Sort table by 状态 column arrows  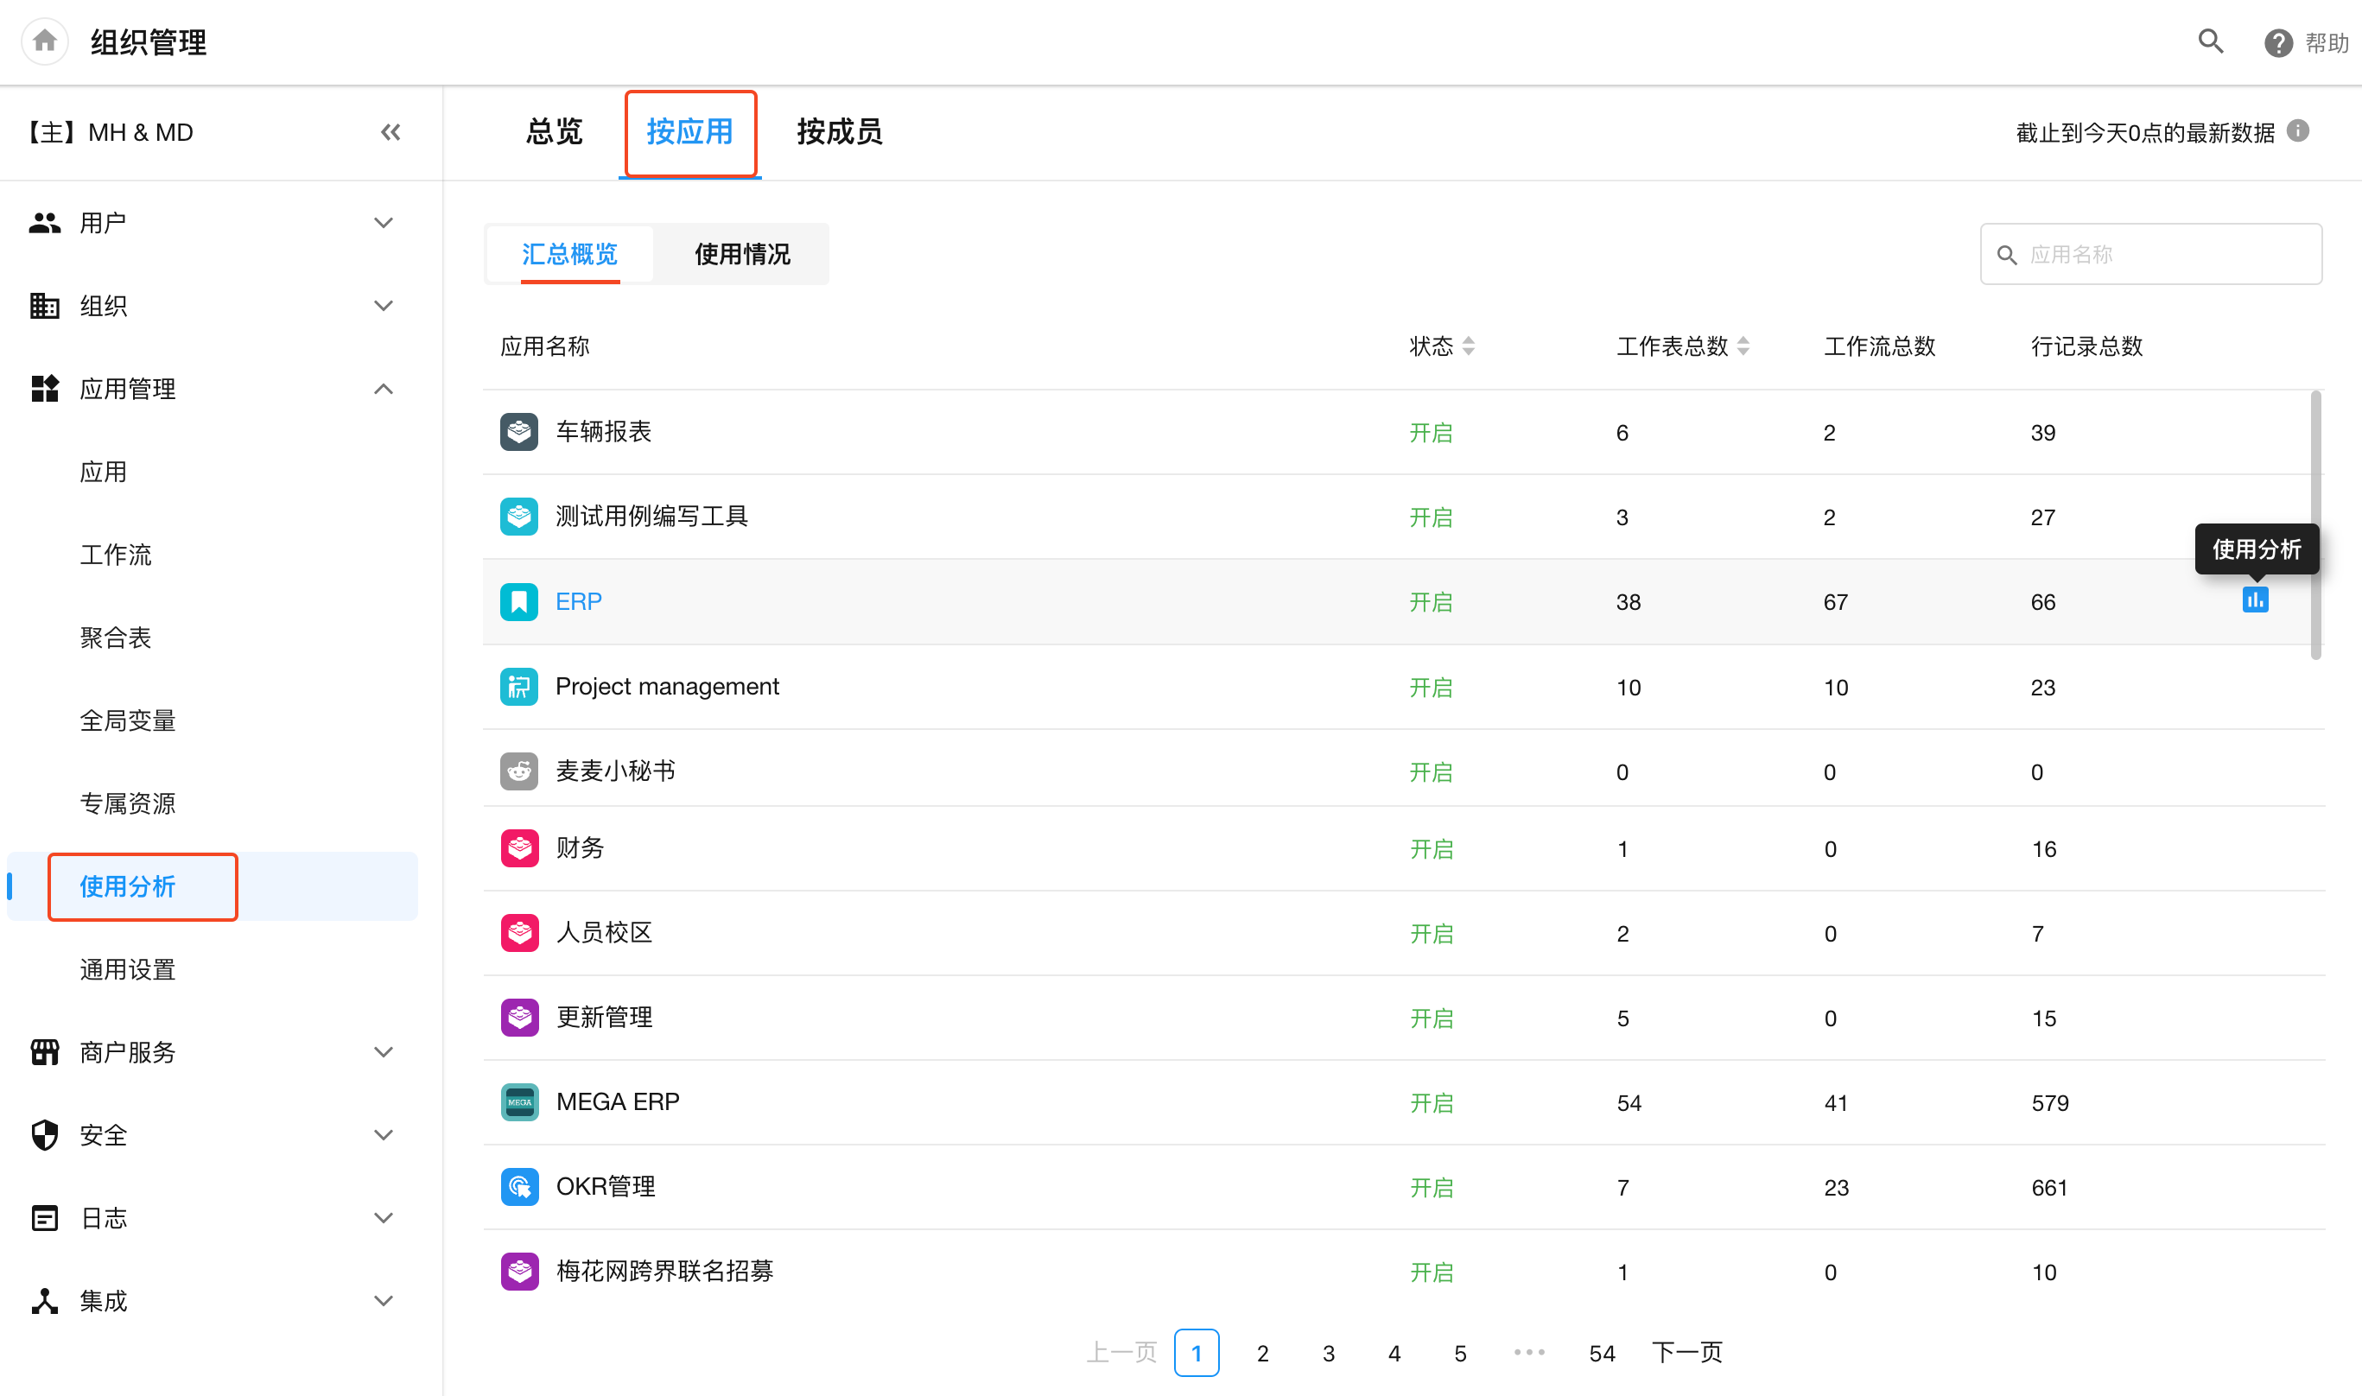1469,346
